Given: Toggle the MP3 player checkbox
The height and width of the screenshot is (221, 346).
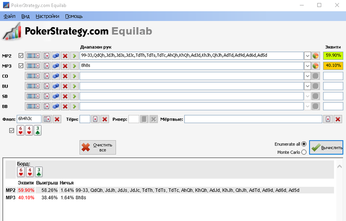Looking at the screenshot, I should [x=21, y=66].
